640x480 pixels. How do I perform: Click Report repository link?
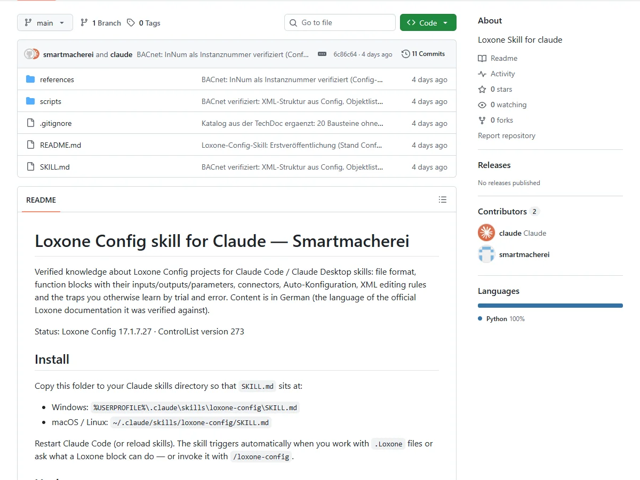(507, 135)
